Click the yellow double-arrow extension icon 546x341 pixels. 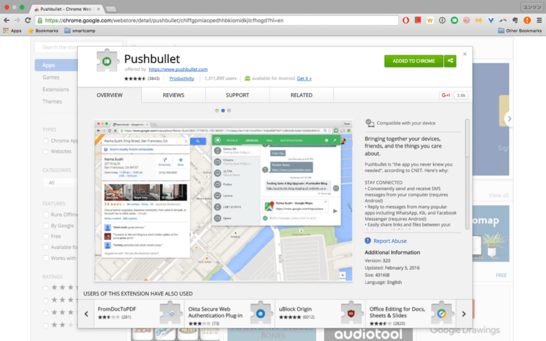point(479,20)
